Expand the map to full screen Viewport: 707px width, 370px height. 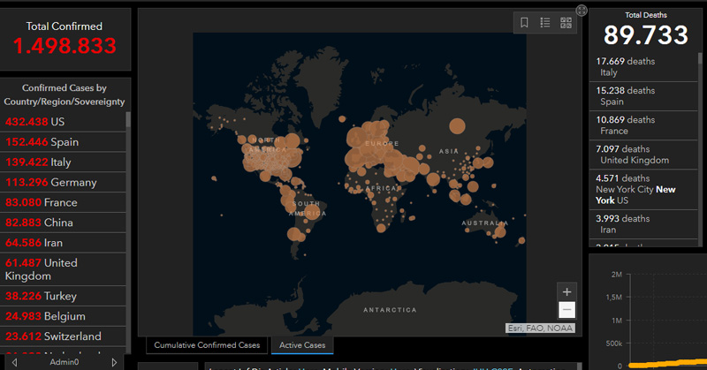(582, 11)
